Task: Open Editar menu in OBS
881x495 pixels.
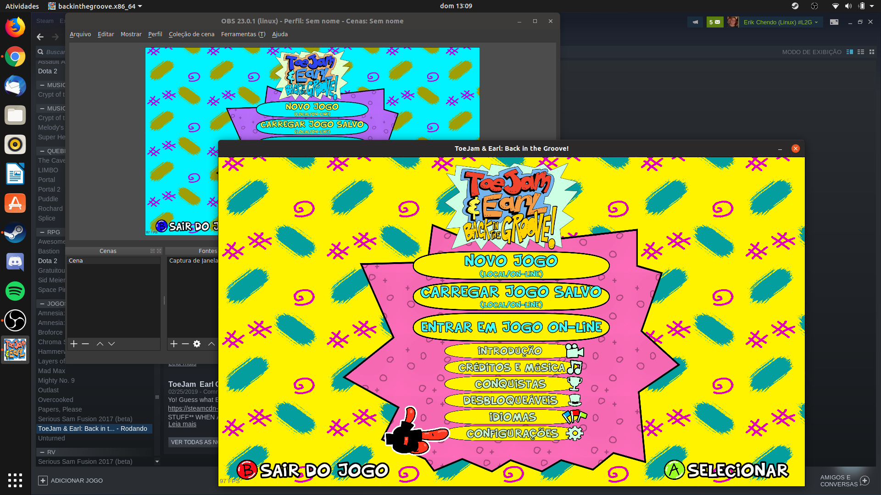Action: click(x=106, y=34)
